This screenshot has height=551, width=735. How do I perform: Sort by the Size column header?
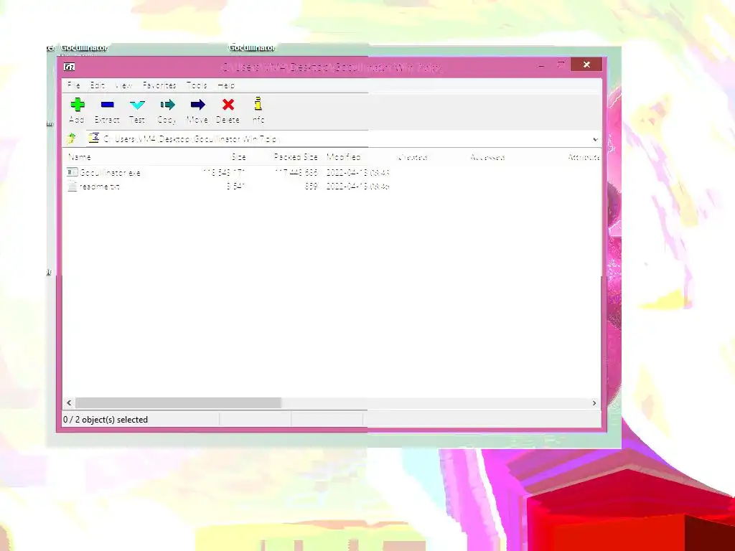[238, 157]
